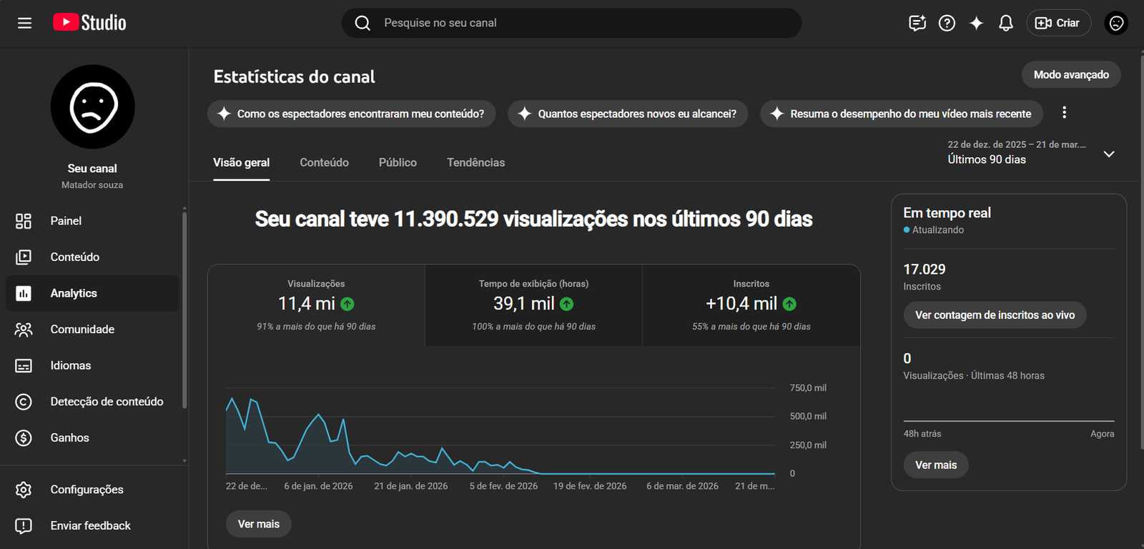This screenshot has height=549, width=1144.
Task: Click the search magnifier icon
Action: coord(363,23)
